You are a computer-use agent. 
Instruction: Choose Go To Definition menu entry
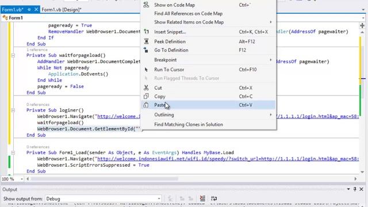tap(208, 50)
